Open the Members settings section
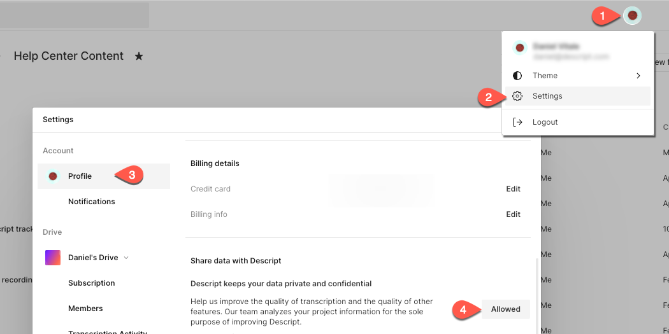This screenshot has height=334, width=669. 85,309
